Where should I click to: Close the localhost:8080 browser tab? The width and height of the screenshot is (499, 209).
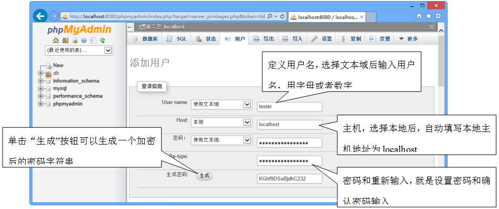tap(362, 17)
